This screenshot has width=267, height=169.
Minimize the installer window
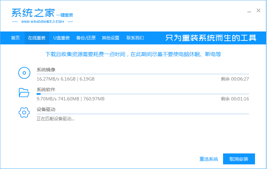pos(249,11)
